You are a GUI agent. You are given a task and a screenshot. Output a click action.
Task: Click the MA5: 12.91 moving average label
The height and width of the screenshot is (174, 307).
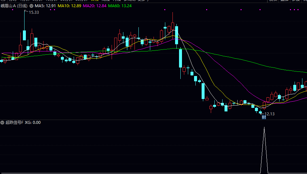click(45, 6)
